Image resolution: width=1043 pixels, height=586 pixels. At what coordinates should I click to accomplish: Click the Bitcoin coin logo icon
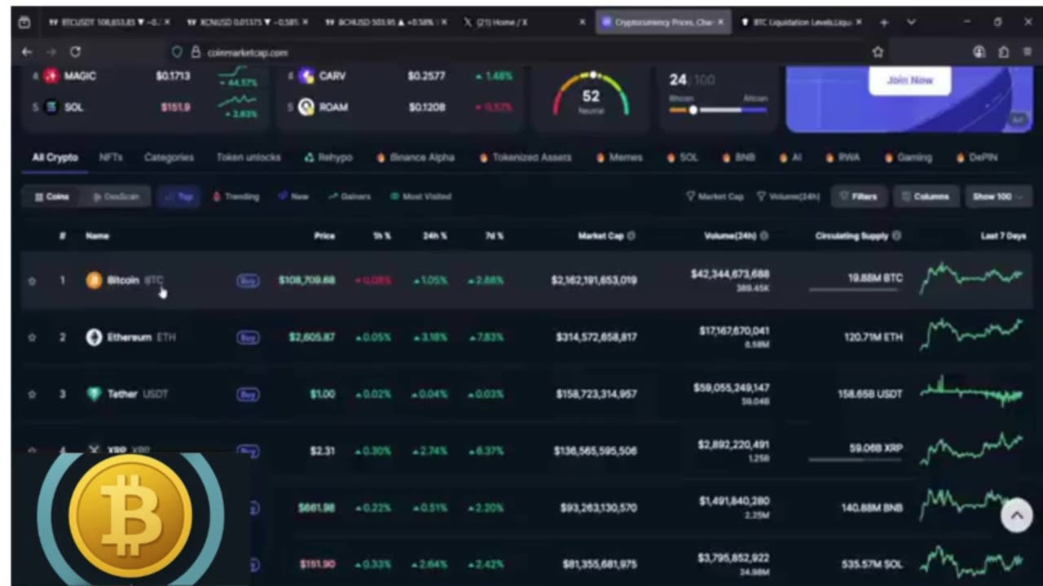tap(94, 280)
